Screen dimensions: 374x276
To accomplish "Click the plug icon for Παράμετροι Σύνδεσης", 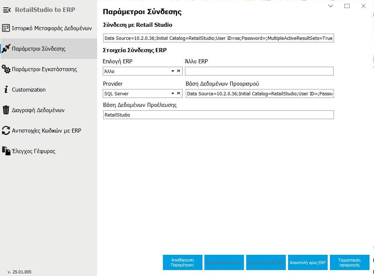I will (x=6, y=48).
